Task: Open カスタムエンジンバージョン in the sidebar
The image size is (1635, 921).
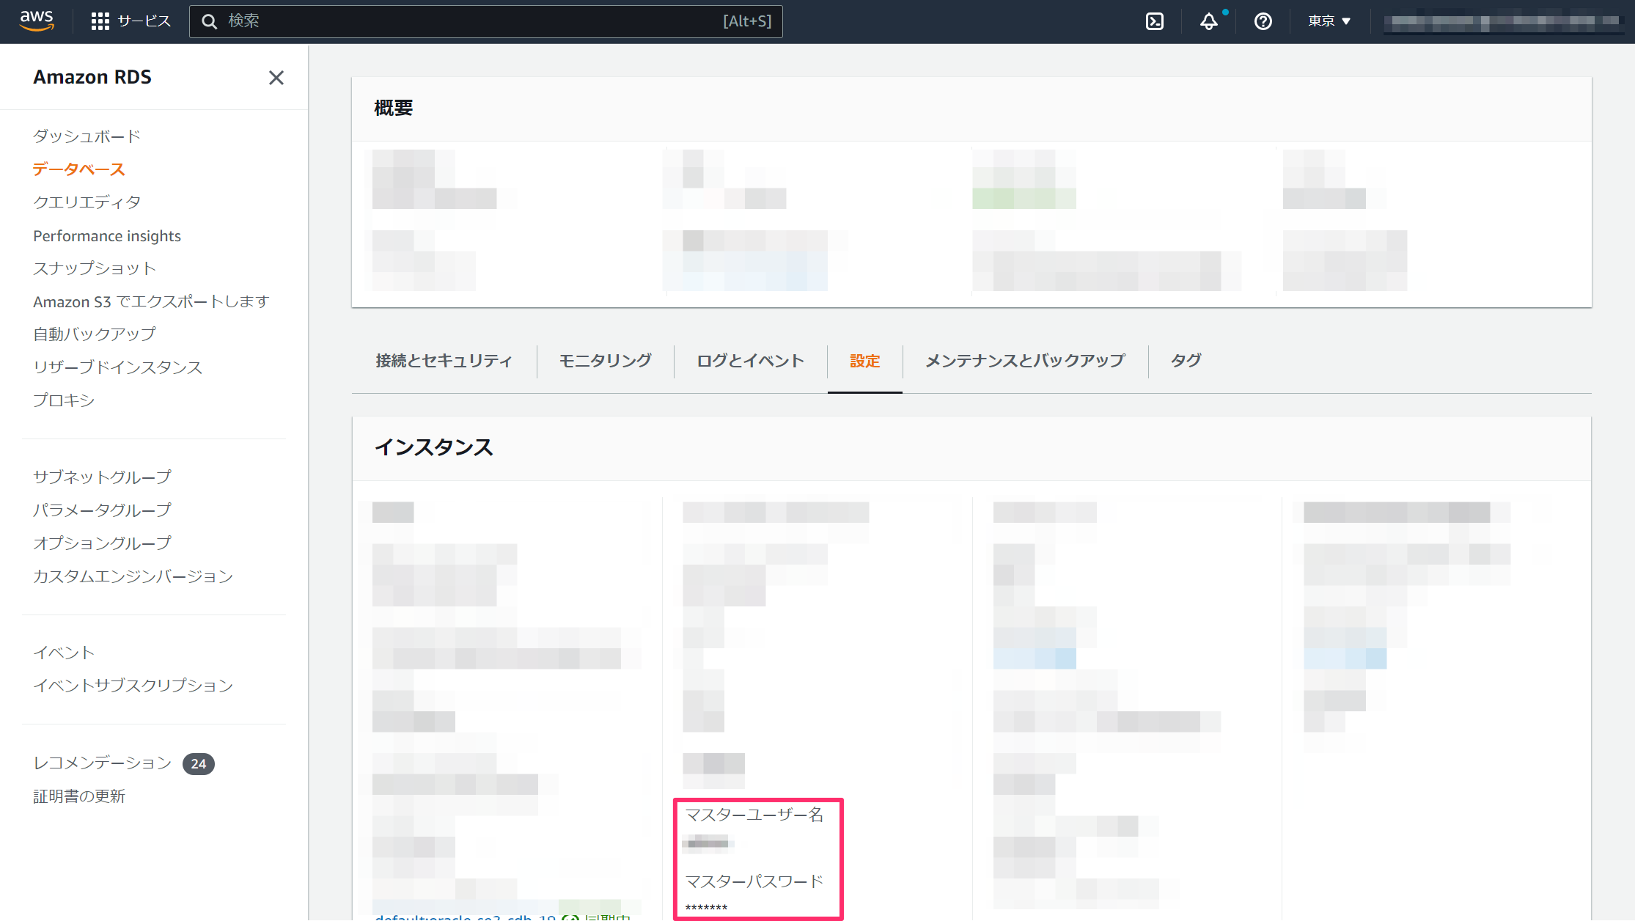Action: click(x=133, y=576)
